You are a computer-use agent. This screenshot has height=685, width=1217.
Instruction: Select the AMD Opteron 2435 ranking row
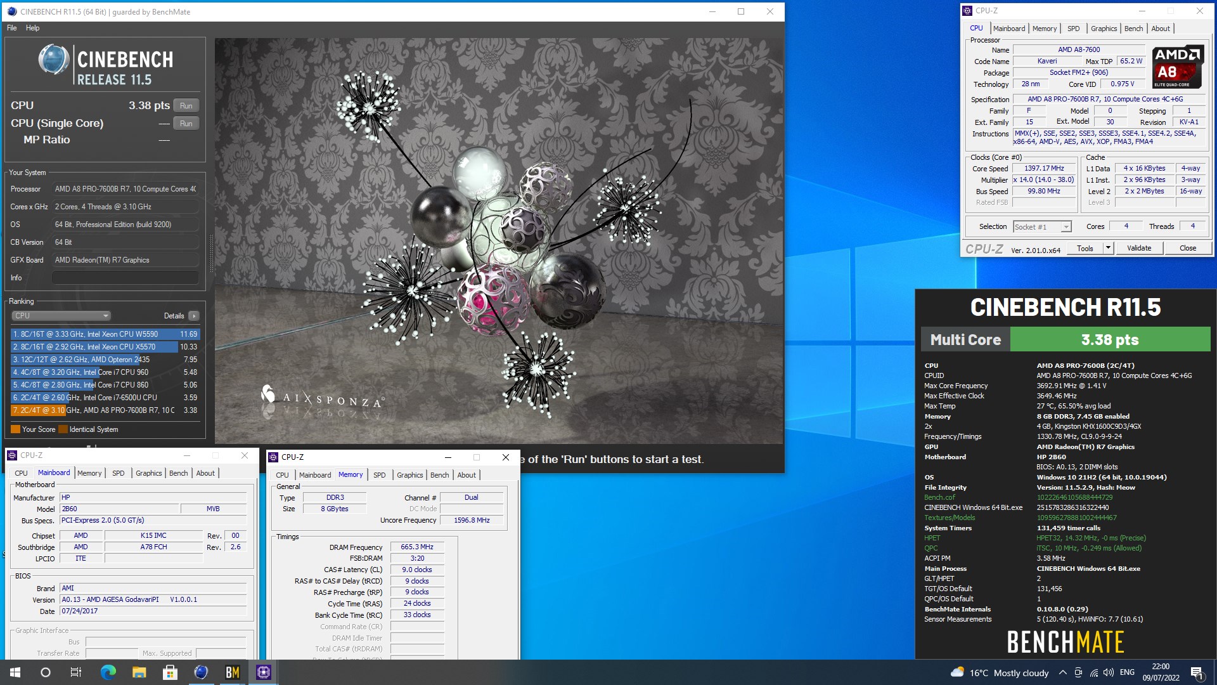[x=105, y=360]
